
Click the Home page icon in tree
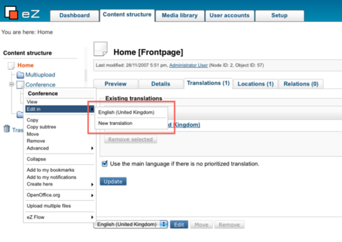click(x=11, y=65)
